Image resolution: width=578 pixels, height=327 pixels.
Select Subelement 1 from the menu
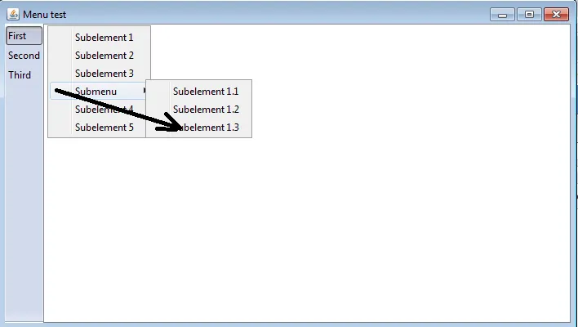coord(100,38)
